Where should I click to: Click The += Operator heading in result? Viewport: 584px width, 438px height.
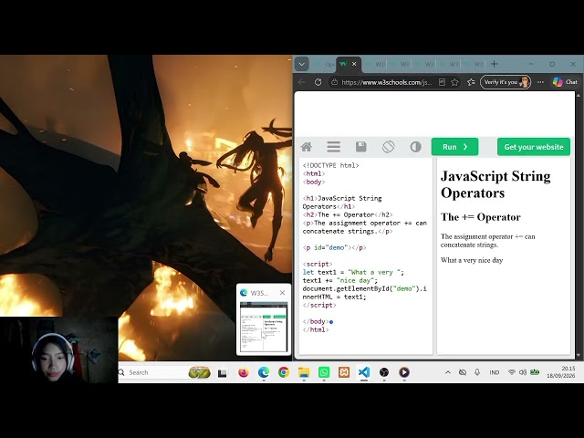tap(481, 217)
